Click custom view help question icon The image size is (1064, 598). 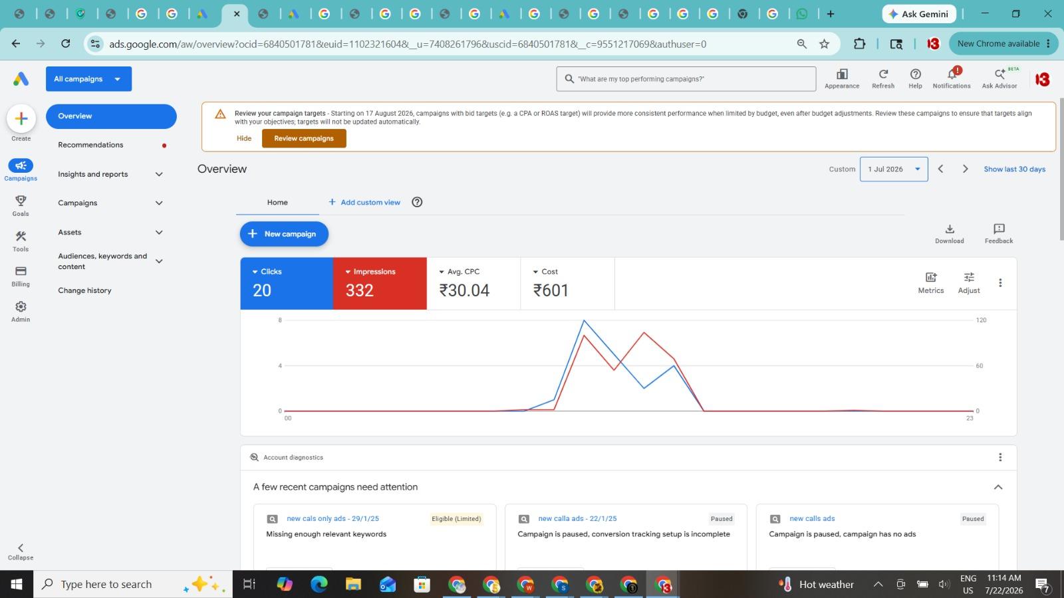coord(417,202)
